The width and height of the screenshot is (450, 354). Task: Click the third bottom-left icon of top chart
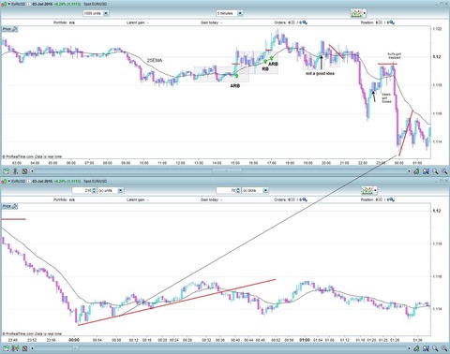click(24, 171)
